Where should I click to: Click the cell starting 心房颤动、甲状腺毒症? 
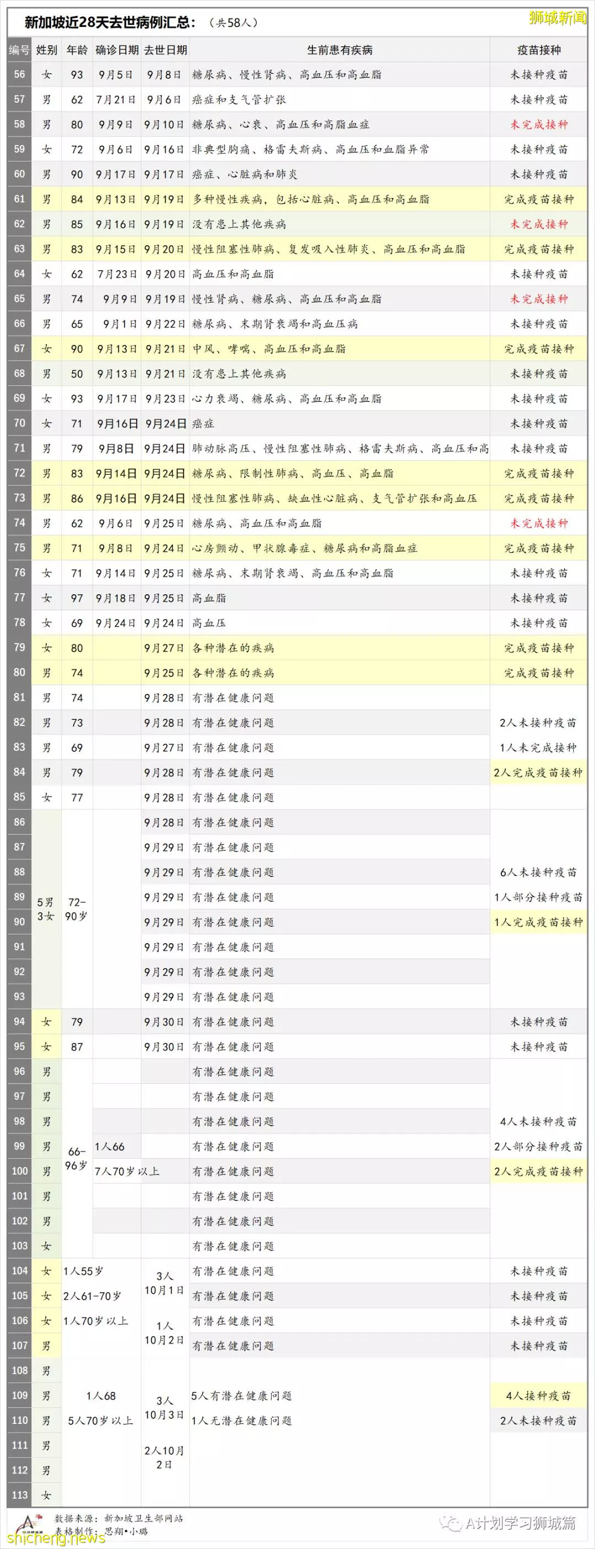click(x=305, y=548)
